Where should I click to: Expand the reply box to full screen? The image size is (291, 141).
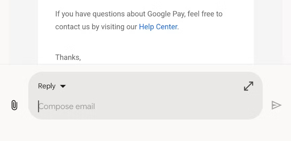click(x=249, y=86)
